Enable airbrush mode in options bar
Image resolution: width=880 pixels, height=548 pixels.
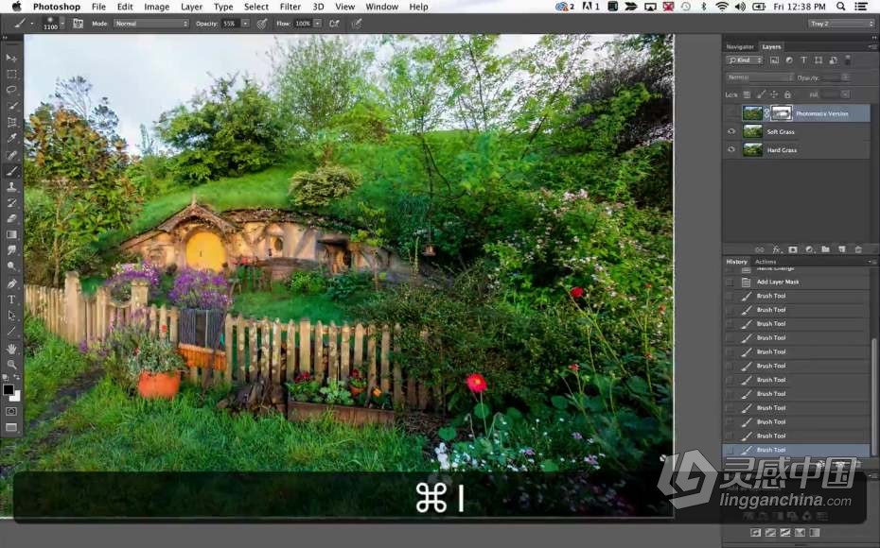[334, 24]
